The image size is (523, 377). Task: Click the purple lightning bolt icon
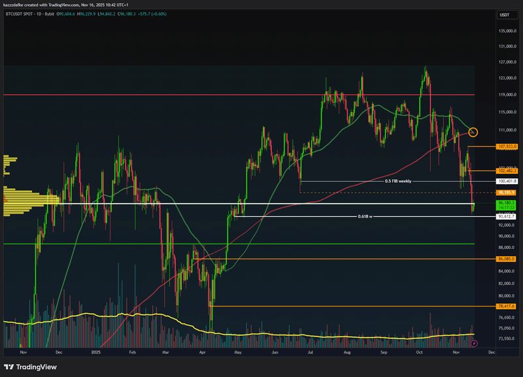[474, 343]
